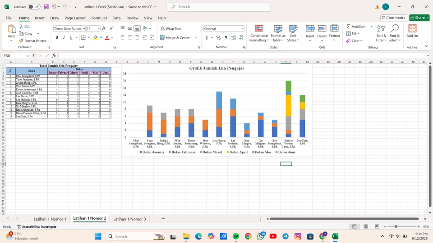This screenshot has width=433, height=243.
Task: Click the Save icon in title bar
Action: point(46,7)
